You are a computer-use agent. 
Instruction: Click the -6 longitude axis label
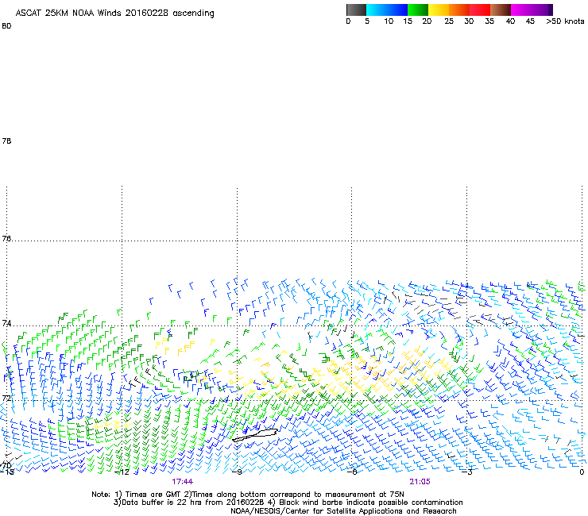pyautogui.click(x=353, y=472)
